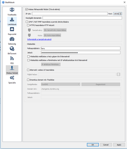Click the Tanúsítvány shield icon

(x=29, y=30)
